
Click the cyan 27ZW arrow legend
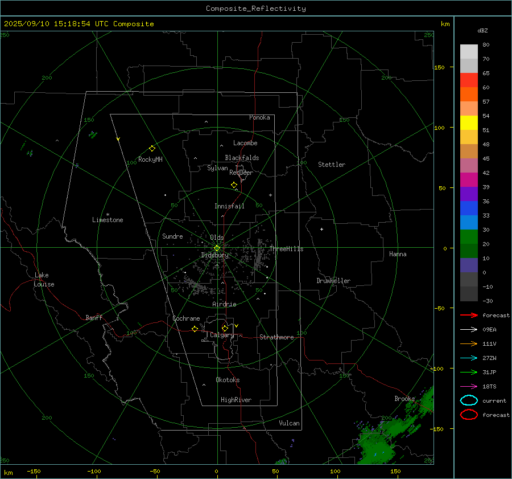pos(469,358)
